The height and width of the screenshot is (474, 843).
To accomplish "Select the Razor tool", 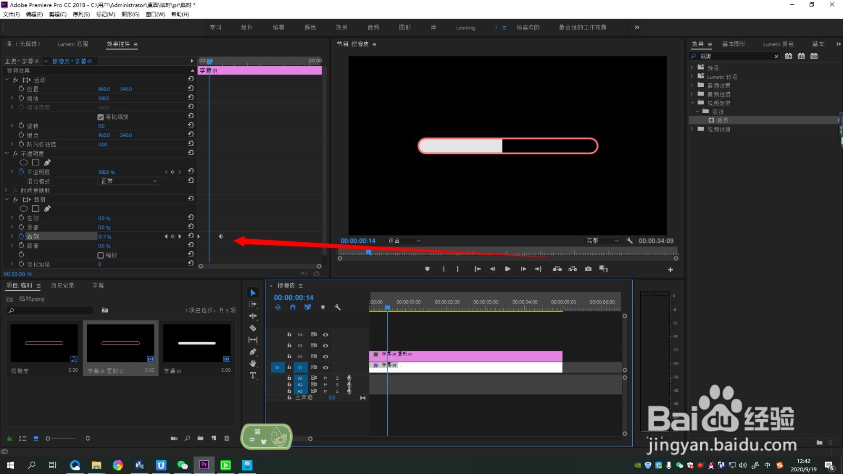I will 253,328.
